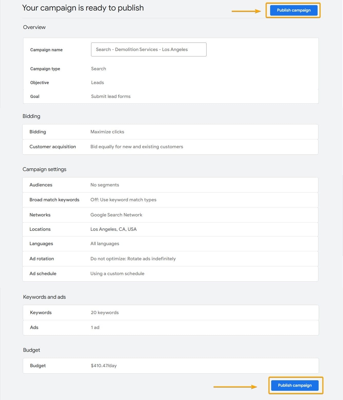Screen dimensions: 343x400
Task: Expand the Ads row showing 1 ad
Action: pyautogui.click(x=171, y=327)
